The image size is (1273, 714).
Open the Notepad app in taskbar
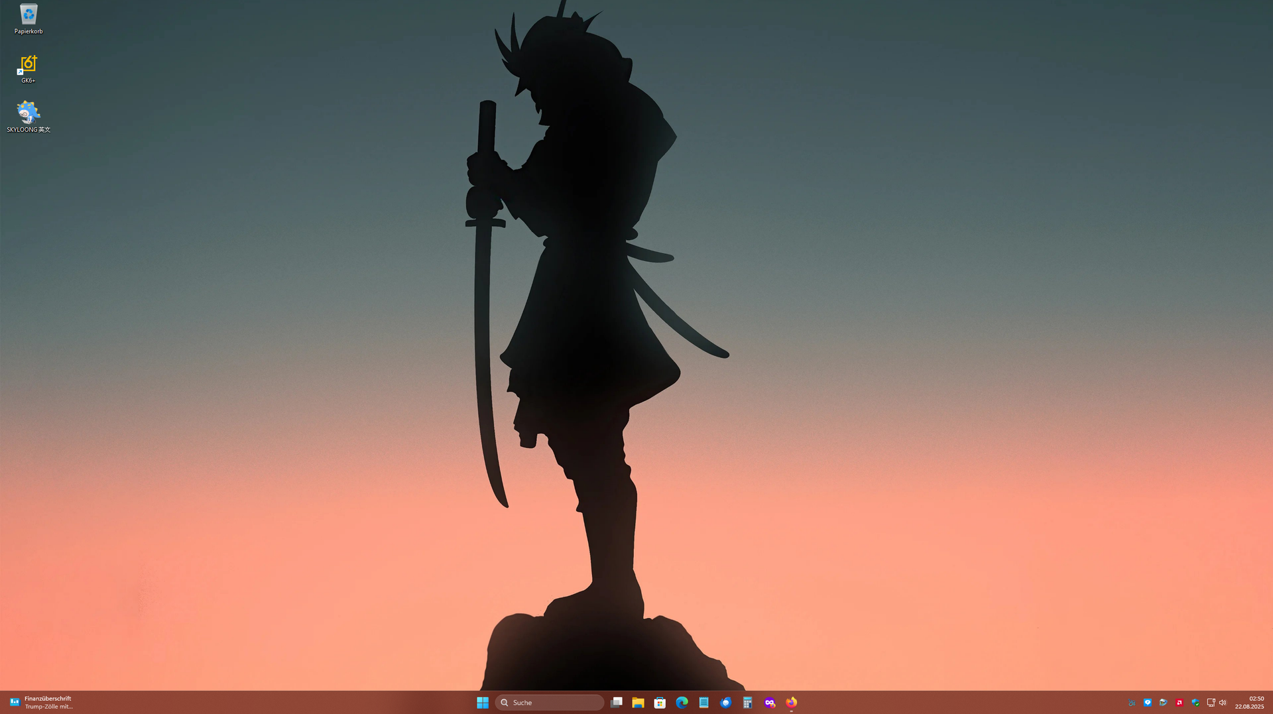coord(703,703)
